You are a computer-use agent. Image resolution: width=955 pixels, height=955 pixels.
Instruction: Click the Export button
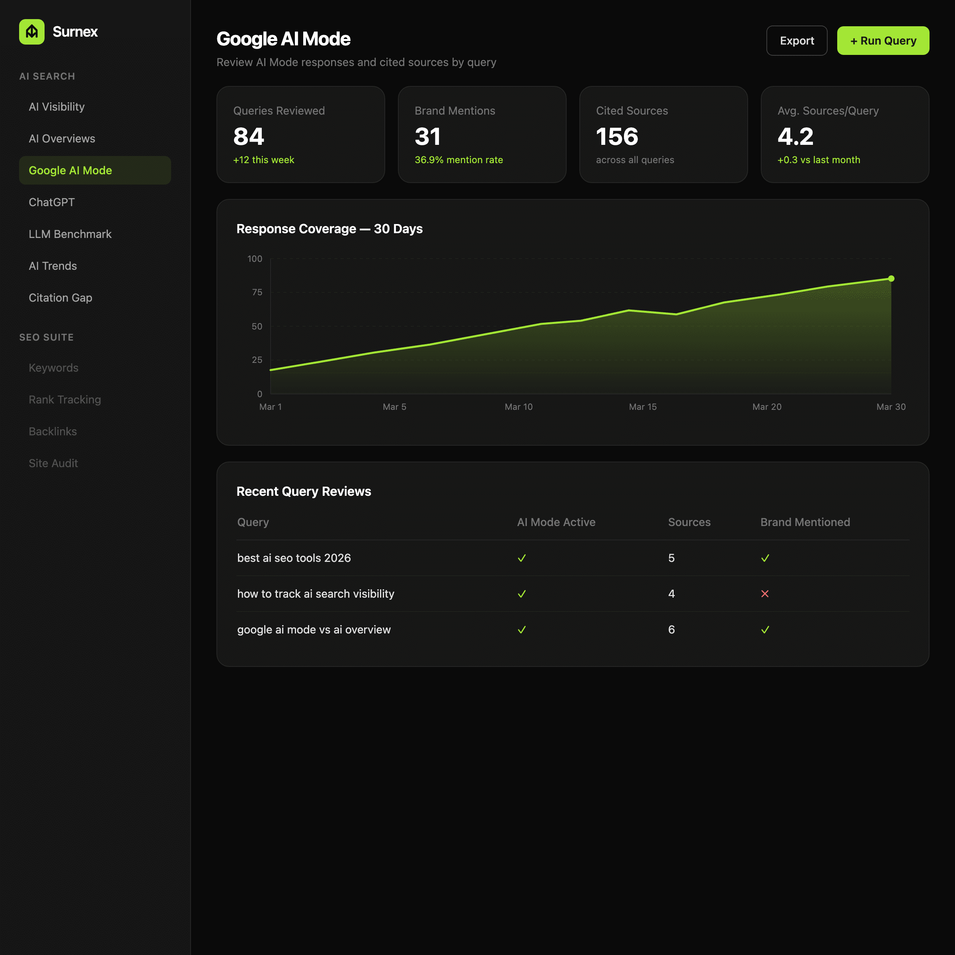[796, 41]
